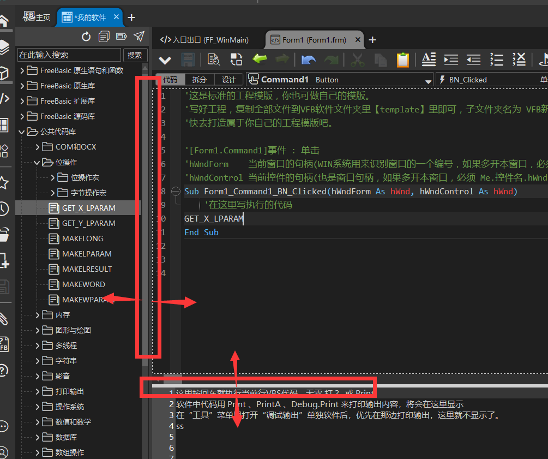Expand the 字符串 folder in tree
This screenshot has width=548, height=459.
pyautogui.click(x=38, y=361)
